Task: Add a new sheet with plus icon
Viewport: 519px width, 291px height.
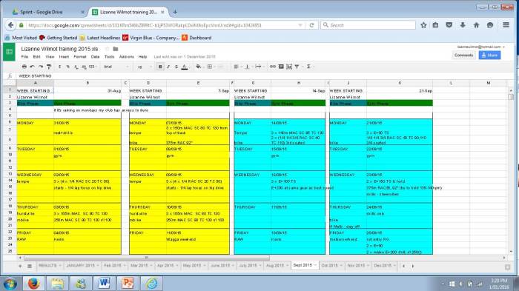Action: pos(20,266)
